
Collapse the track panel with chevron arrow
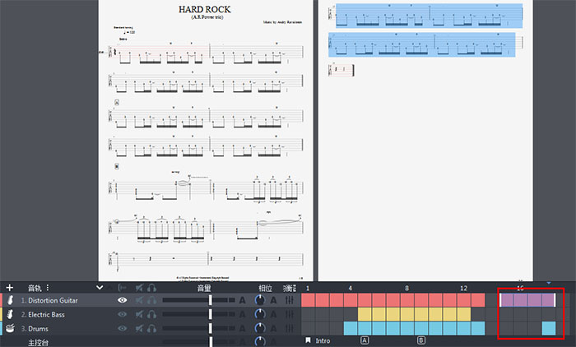tap(100, 288)
